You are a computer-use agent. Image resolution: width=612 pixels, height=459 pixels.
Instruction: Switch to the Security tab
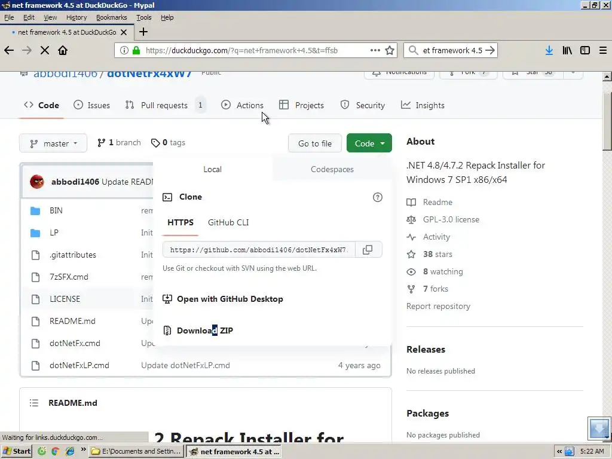(x=363, y=105)
